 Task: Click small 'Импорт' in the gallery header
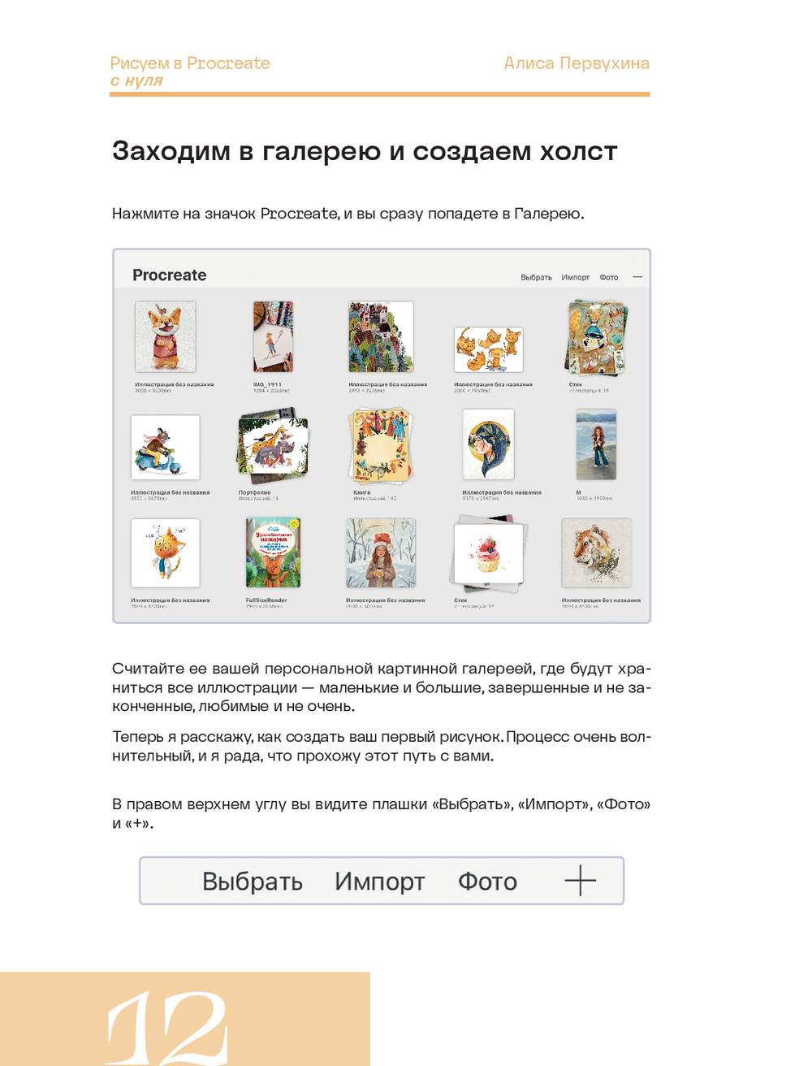576,277
